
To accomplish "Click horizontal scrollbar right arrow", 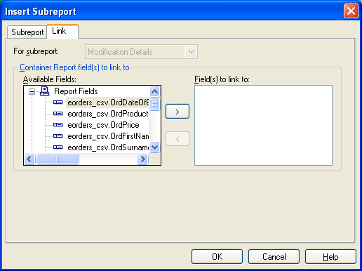I will point(142,159).
